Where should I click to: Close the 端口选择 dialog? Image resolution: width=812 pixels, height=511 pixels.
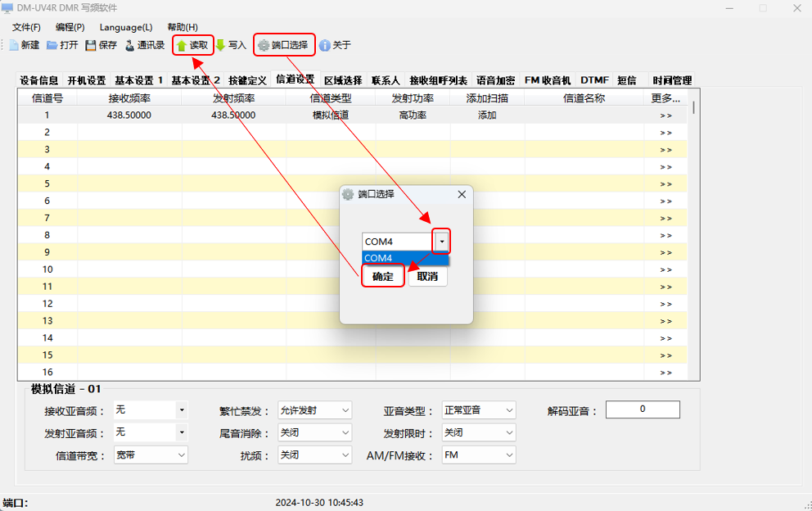coord(462,194)
